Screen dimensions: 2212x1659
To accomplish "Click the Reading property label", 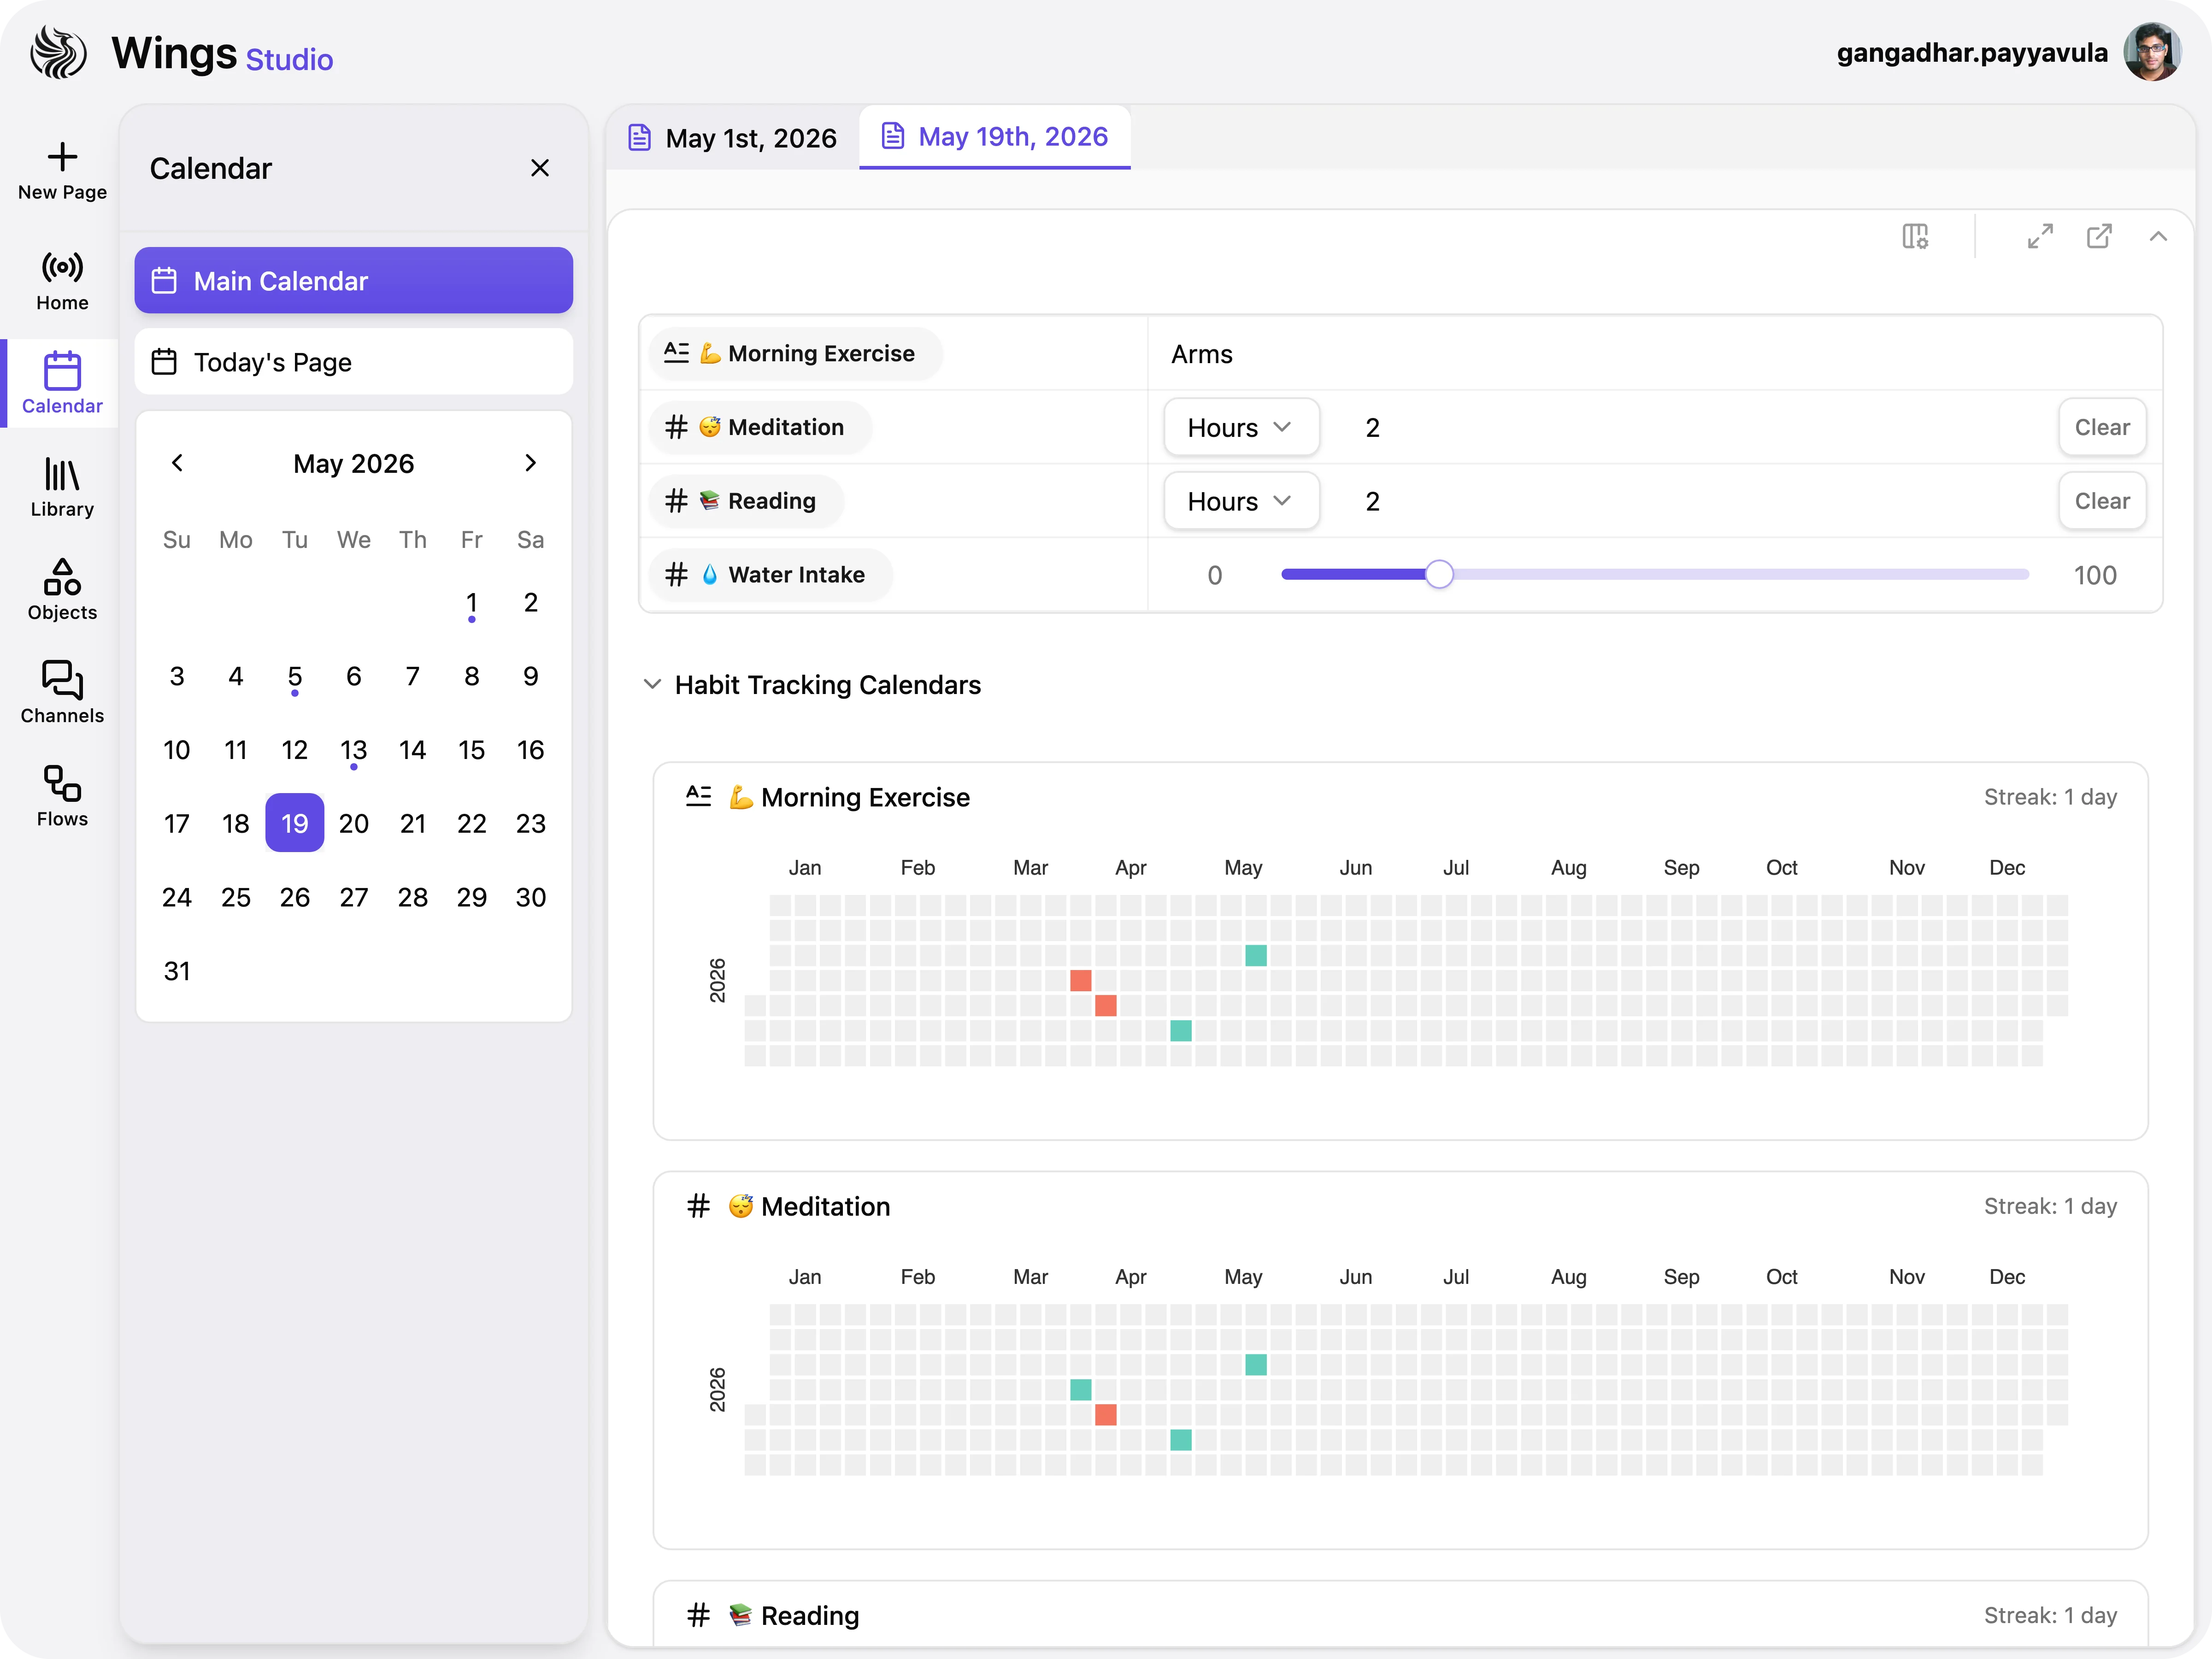I will click(x=746, y=501).
